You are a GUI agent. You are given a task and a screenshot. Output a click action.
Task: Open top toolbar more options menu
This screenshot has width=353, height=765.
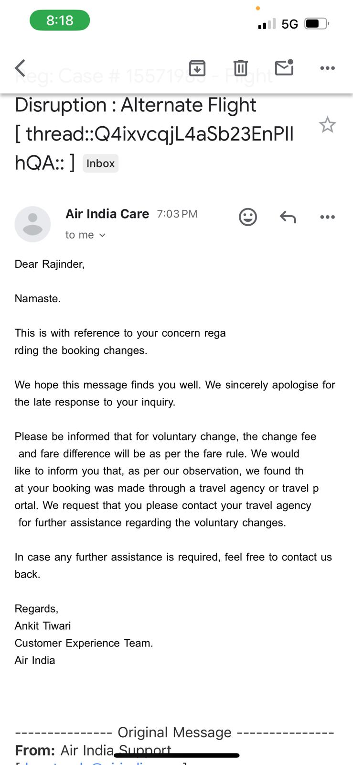327,68
